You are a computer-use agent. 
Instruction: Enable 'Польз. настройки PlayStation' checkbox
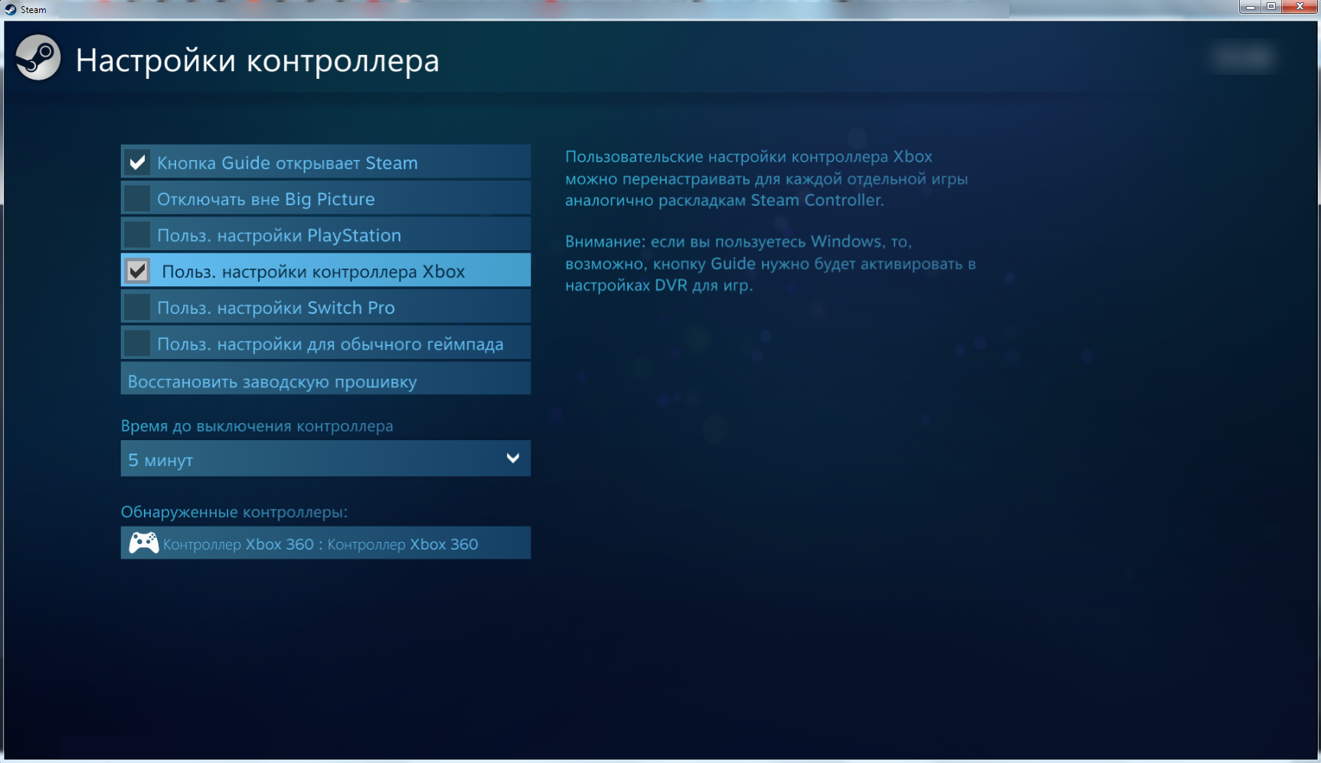pos(138,234)
